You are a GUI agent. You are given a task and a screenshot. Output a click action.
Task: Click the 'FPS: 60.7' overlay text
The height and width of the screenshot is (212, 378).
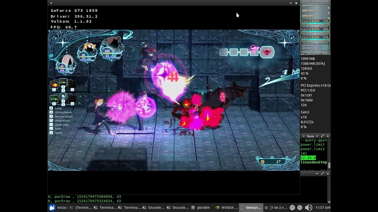coord(64,27)
